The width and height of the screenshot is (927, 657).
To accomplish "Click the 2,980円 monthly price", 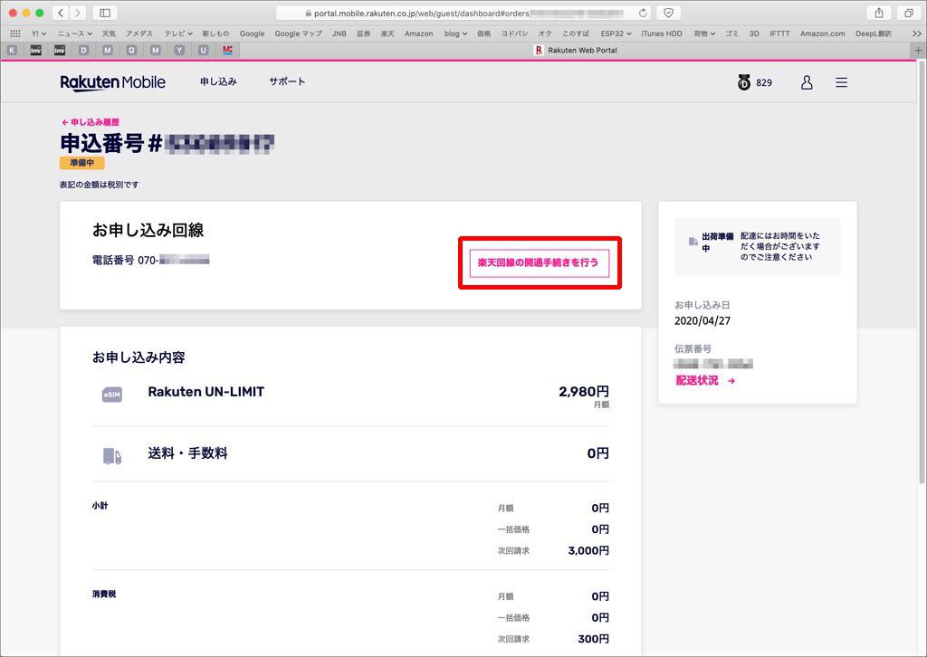I will [x=584, y=391].
